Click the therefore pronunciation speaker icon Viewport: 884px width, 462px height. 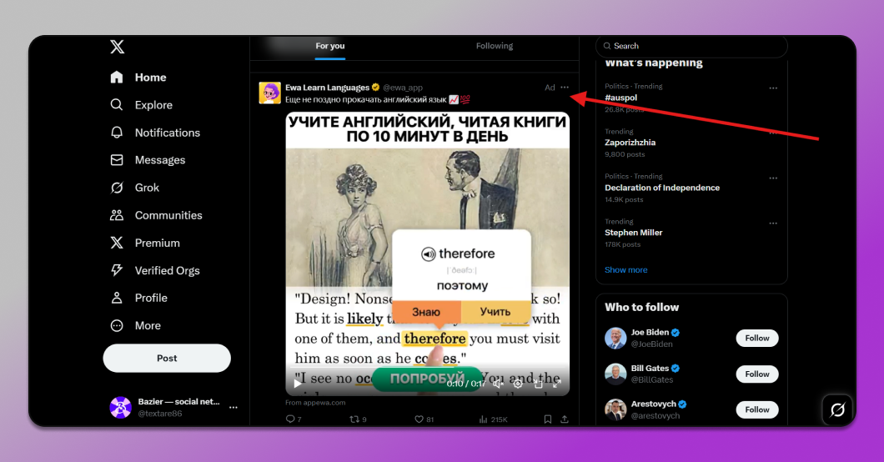429,254
